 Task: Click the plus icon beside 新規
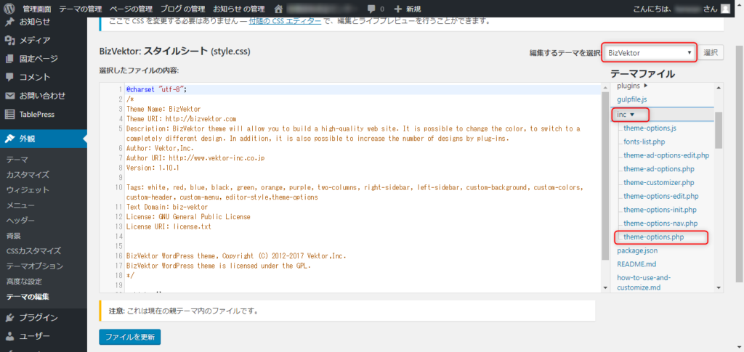coord(398,9)
